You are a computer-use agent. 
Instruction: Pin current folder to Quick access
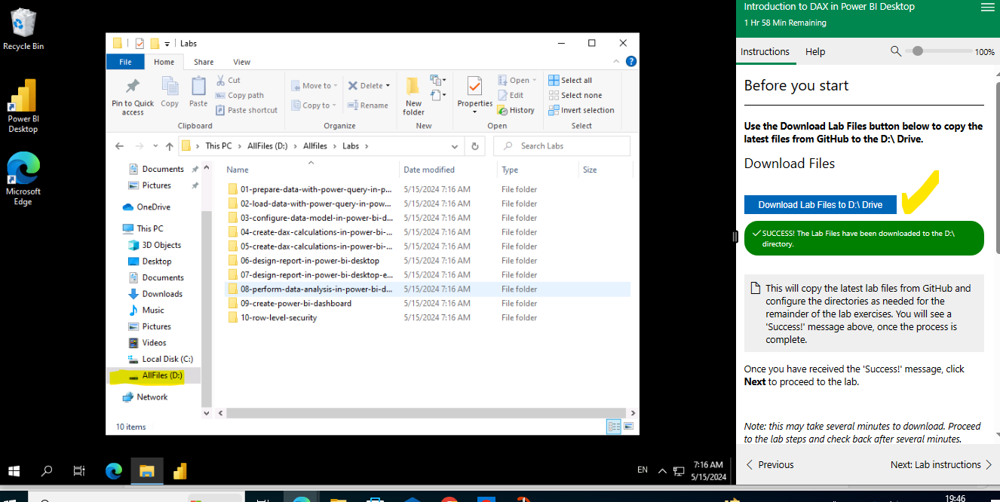(132, 95)
